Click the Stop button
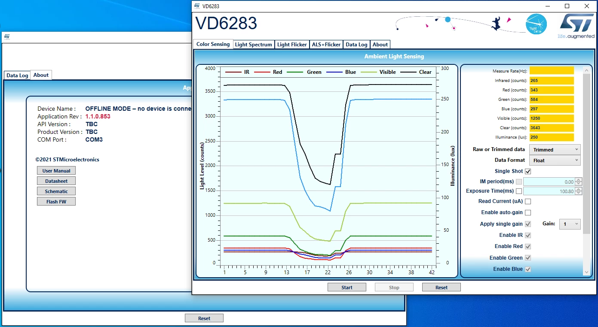Viewport: 598px width, 327px height. coord(394,288)
